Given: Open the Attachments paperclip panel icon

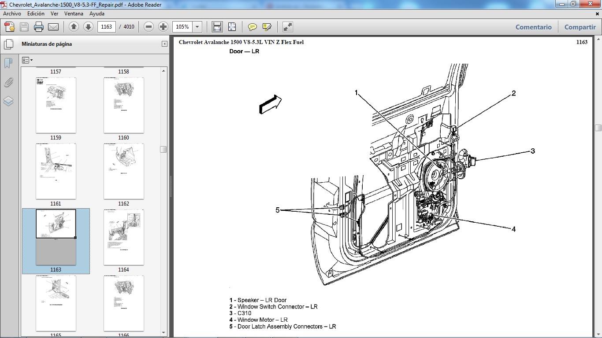Looking at the screenshot, I should click(8, 82).
